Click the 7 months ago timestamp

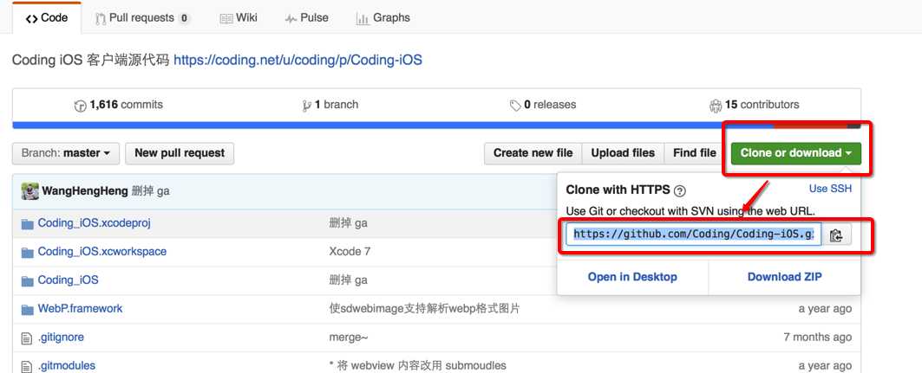click(817, 338)
